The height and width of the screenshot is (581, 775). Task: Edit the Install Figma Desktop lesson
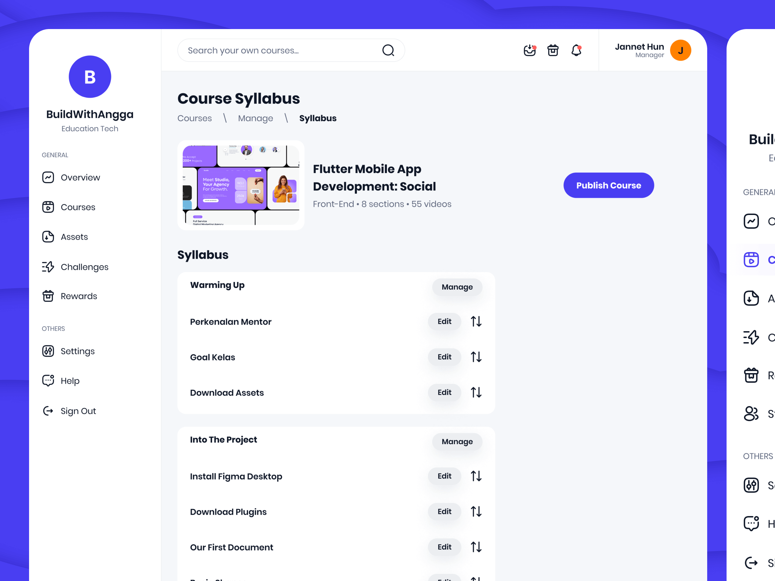(444, 476)
